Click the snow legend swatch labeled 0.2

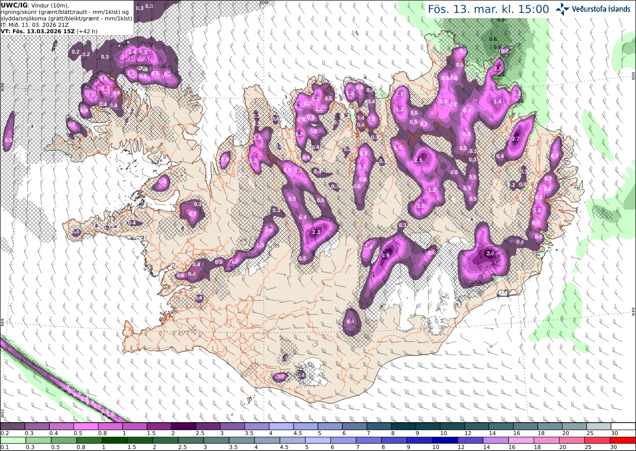12,426
